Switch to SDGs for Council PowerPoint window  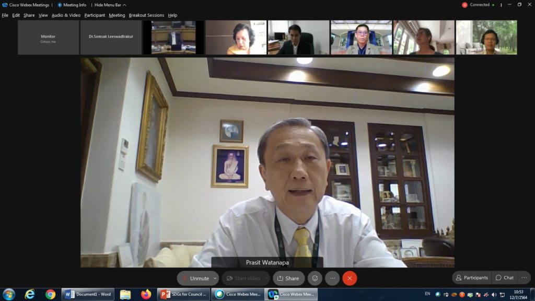click(184, 294)
